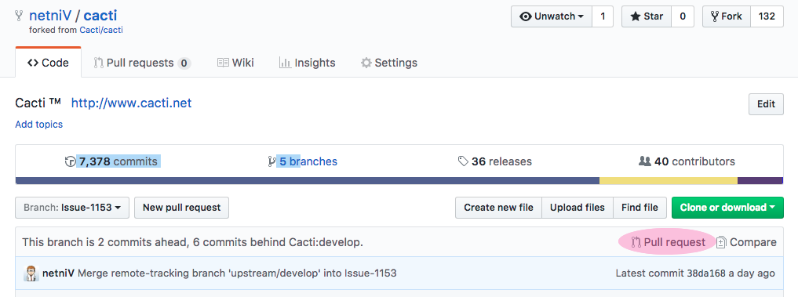Viewport: 798px width, 297px height.
Task: Open the upstream Cacti/cacti repository link
Action: 101,30
